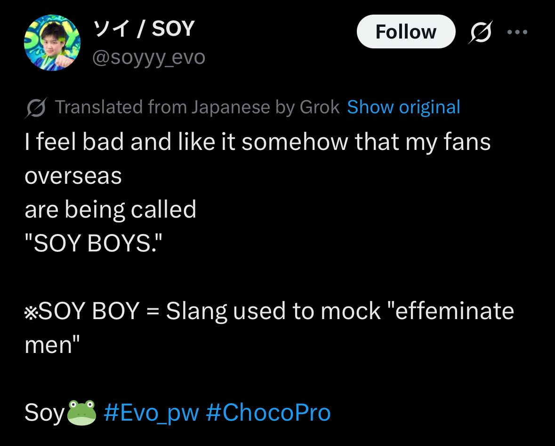This screenshot has width=555, height=446.
Task: Open the three-dot more options menu
Action: point(518,32)
